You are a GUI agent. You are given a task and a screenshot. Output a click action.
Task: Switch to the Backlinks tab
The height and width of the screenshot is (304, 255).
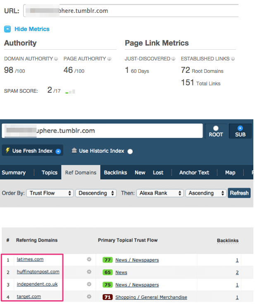[x=115, y=173]
